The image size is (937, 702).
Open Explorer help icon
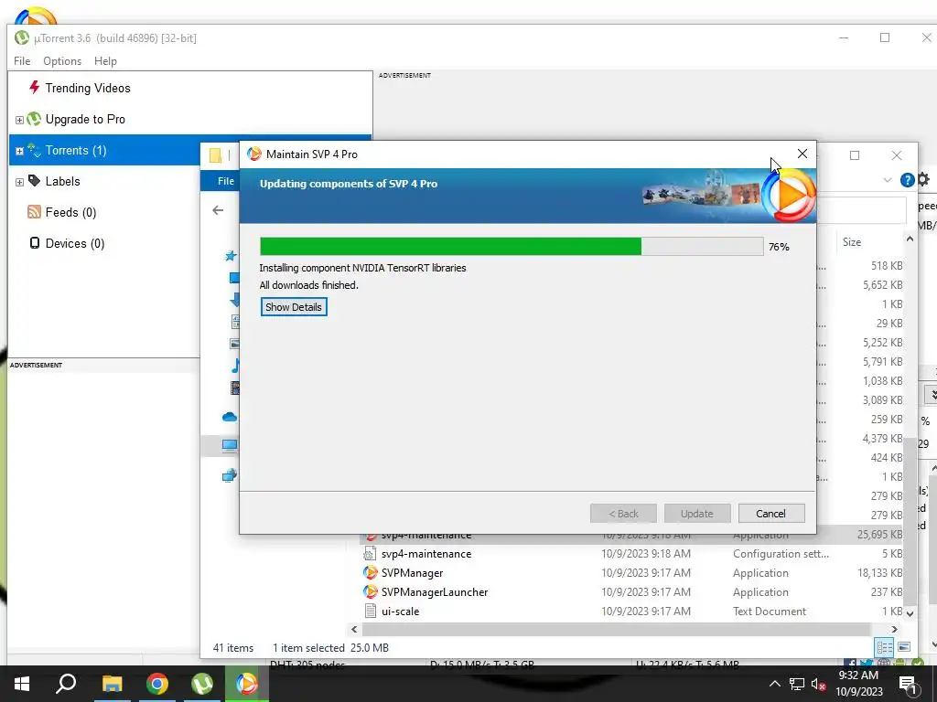click(x=907, y=180)
